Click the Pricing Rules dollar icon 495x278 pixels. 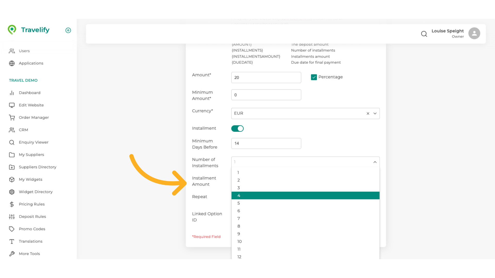(x=12, y=204)
